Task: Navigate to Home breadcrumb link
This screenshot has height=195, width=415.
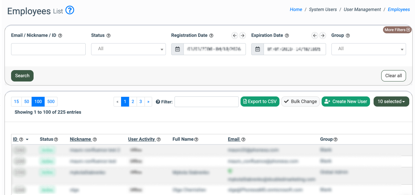Action: (x=296, y=10)
